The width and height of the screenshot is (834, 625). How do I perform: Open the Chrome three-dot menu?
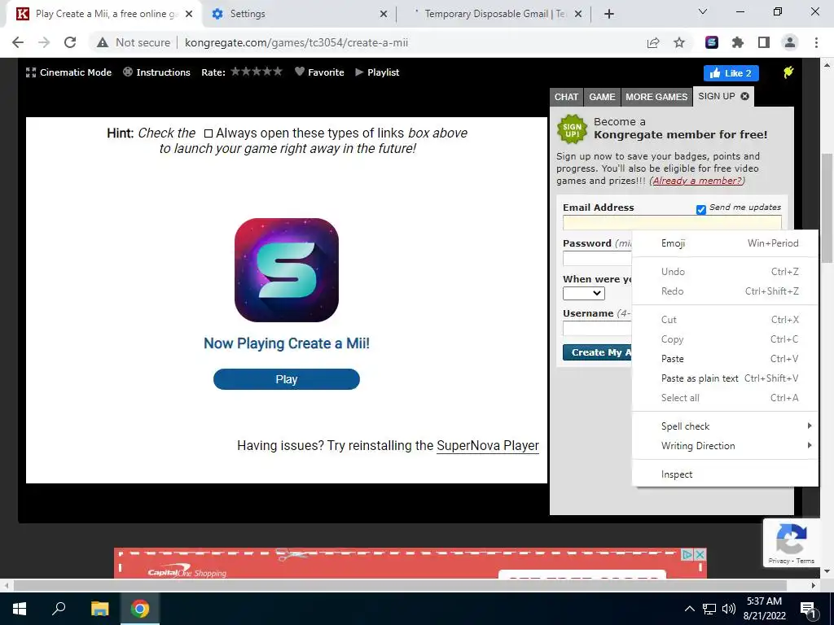tap(816, 42)
